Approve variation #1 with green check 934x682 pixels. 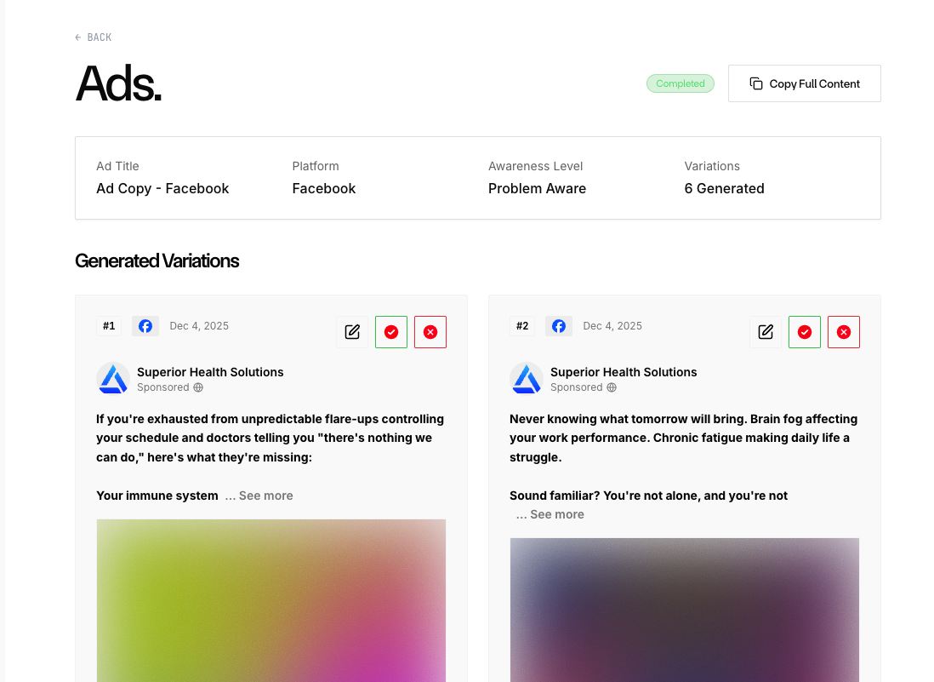391,332
